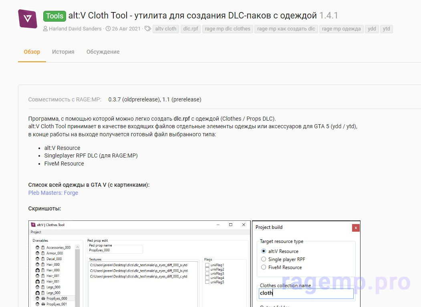Switch to the История tab

tap(63, 52)
